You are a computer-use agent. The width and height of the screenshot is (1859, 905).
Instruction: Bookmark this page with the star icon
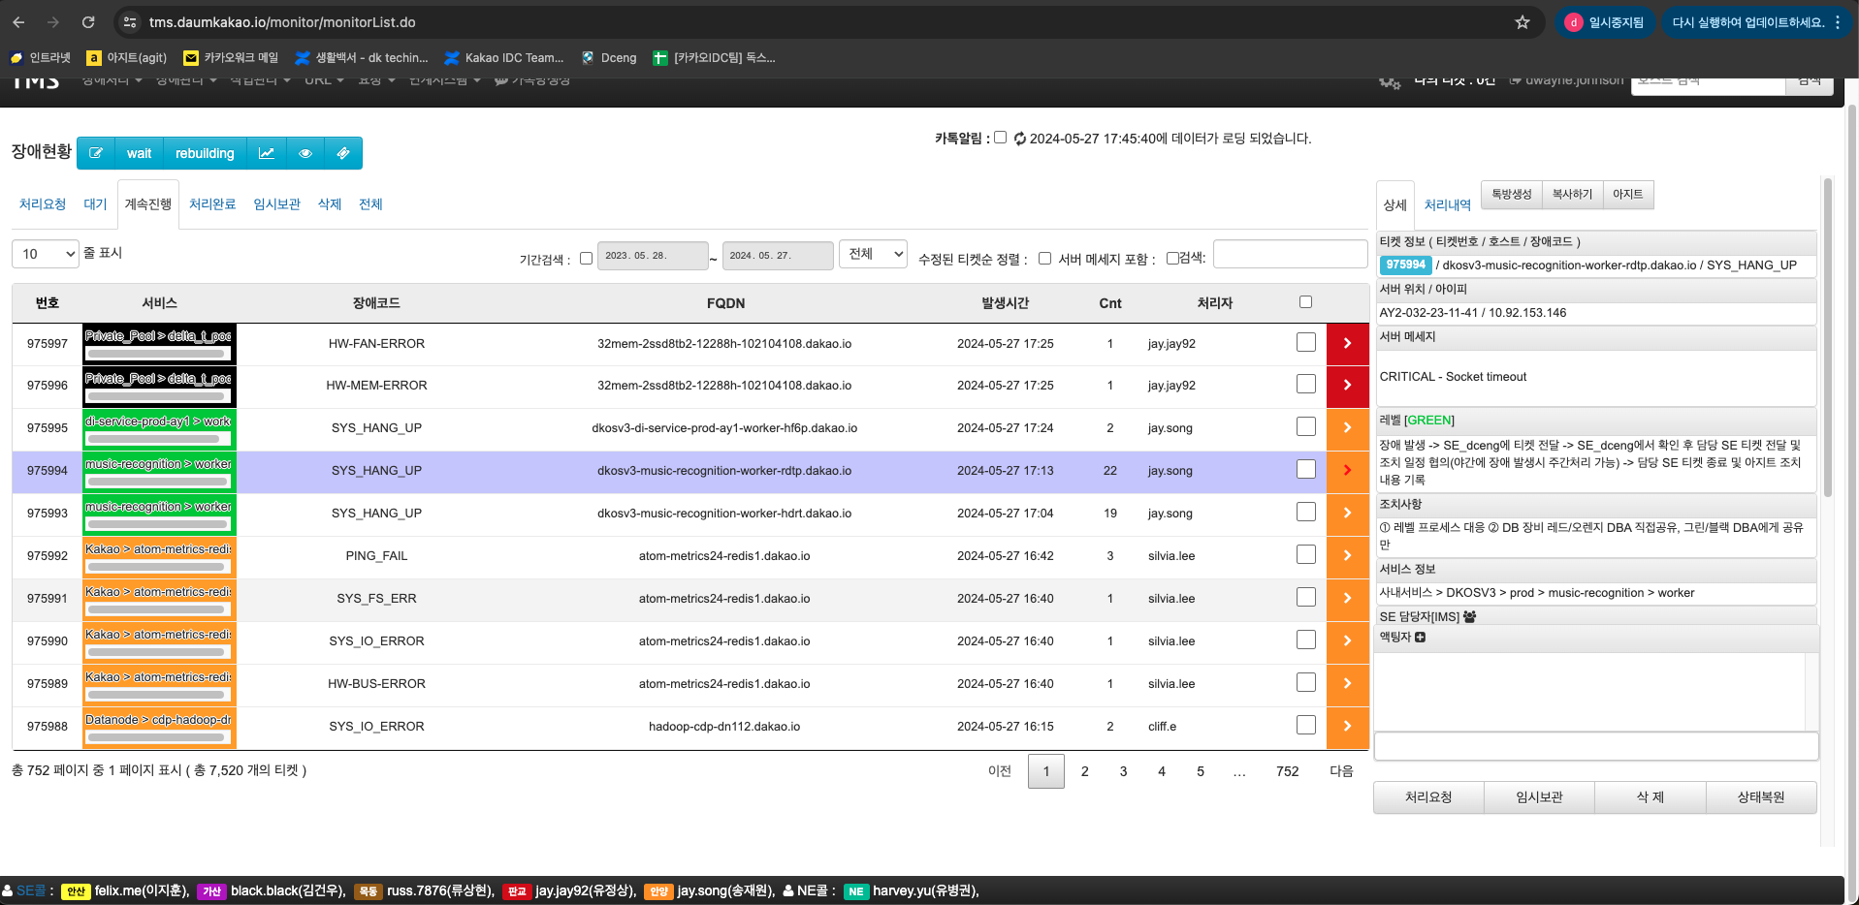(x=1522, y=22)
